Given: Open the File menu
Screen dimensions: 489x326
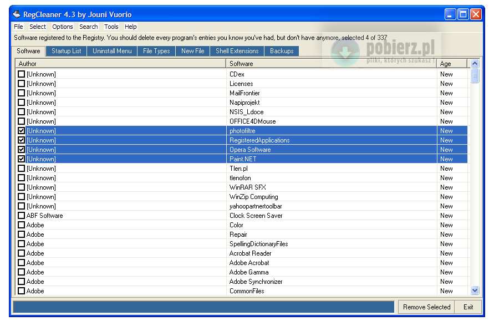Looking at the screenshot, I should coord(18,27).
